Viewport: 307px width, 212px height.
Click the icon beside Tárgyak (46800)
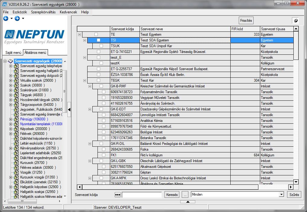click(16, 95)
